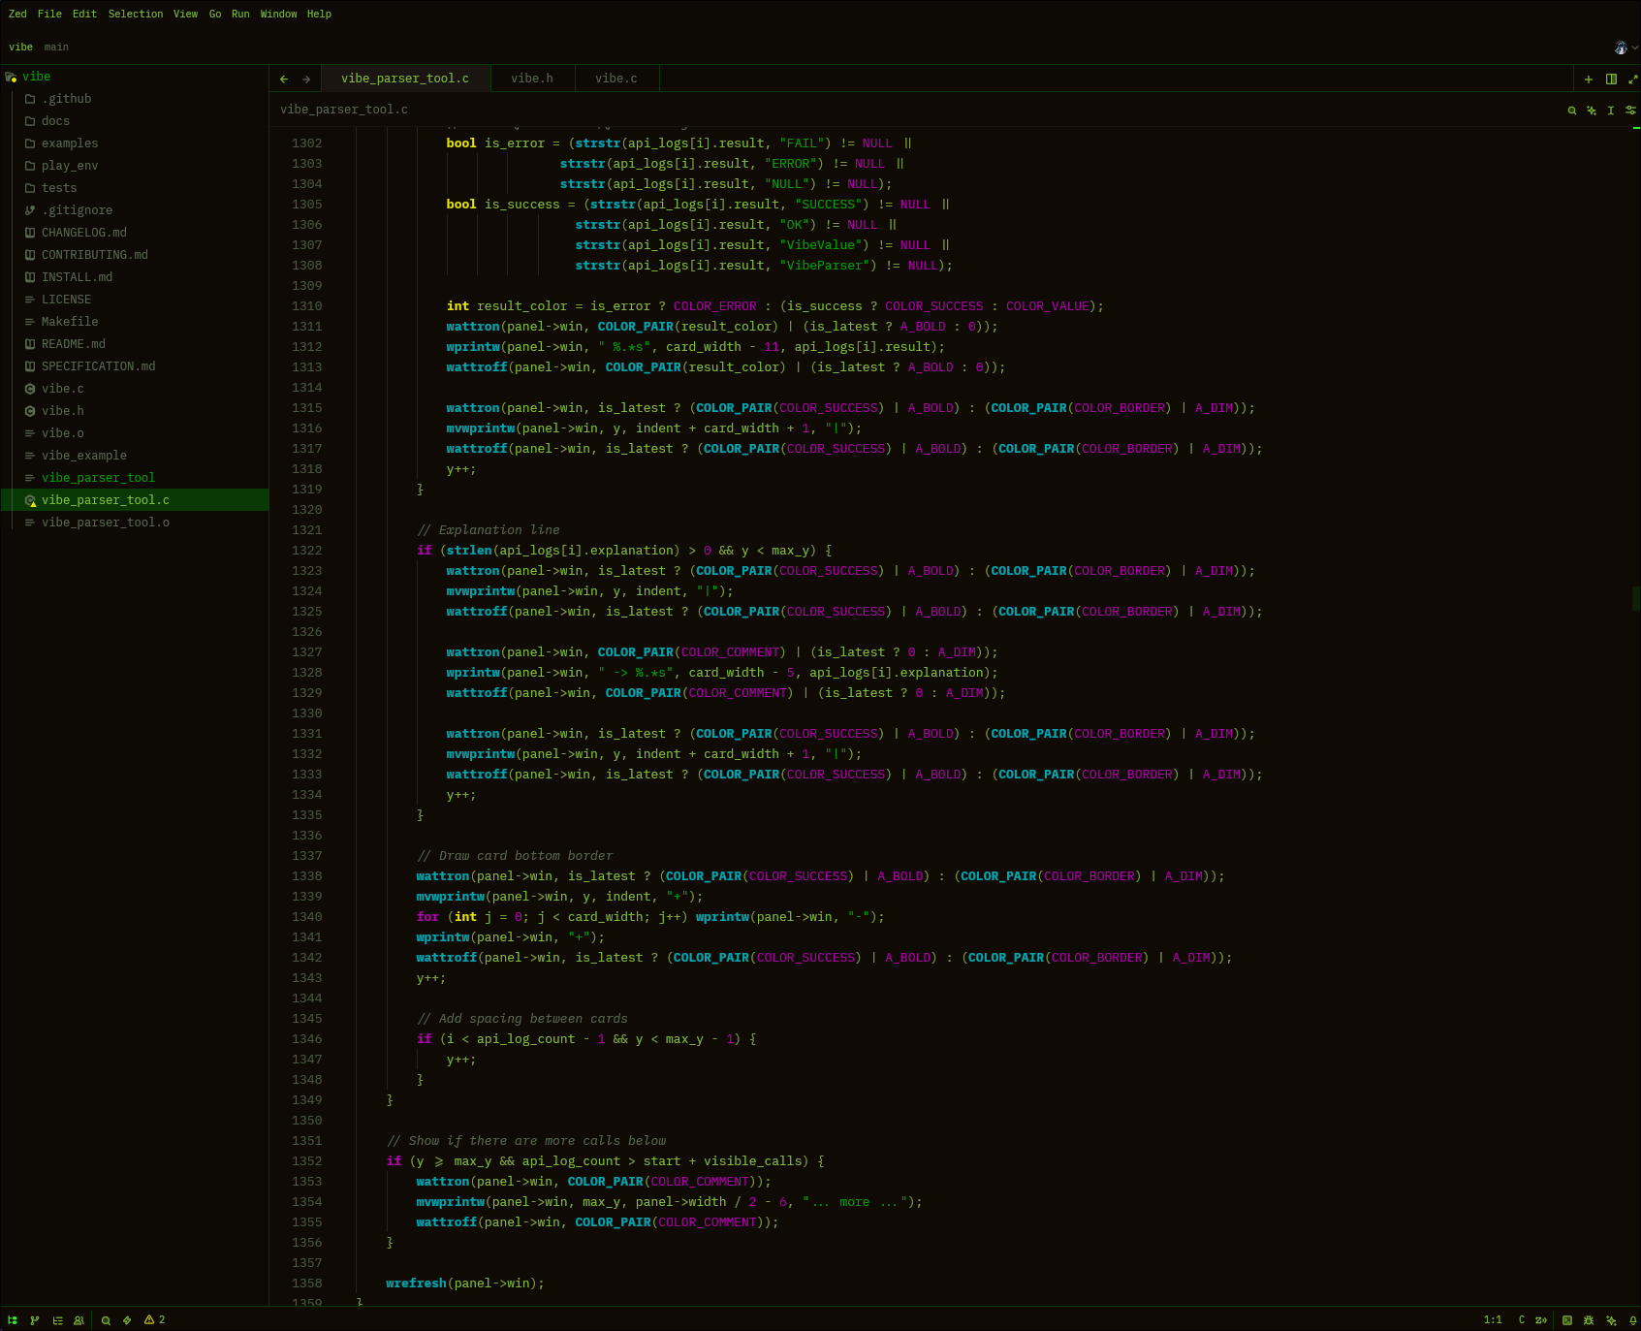Image resolution: width=1641 pixels, height=1331 pixels.
Task: Show diagnostics with 2 warnings
Action: point(154,1319)
